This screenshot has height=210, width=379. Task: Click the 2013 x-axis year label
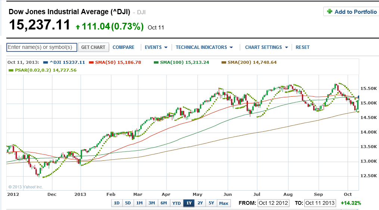click(80, 194)
